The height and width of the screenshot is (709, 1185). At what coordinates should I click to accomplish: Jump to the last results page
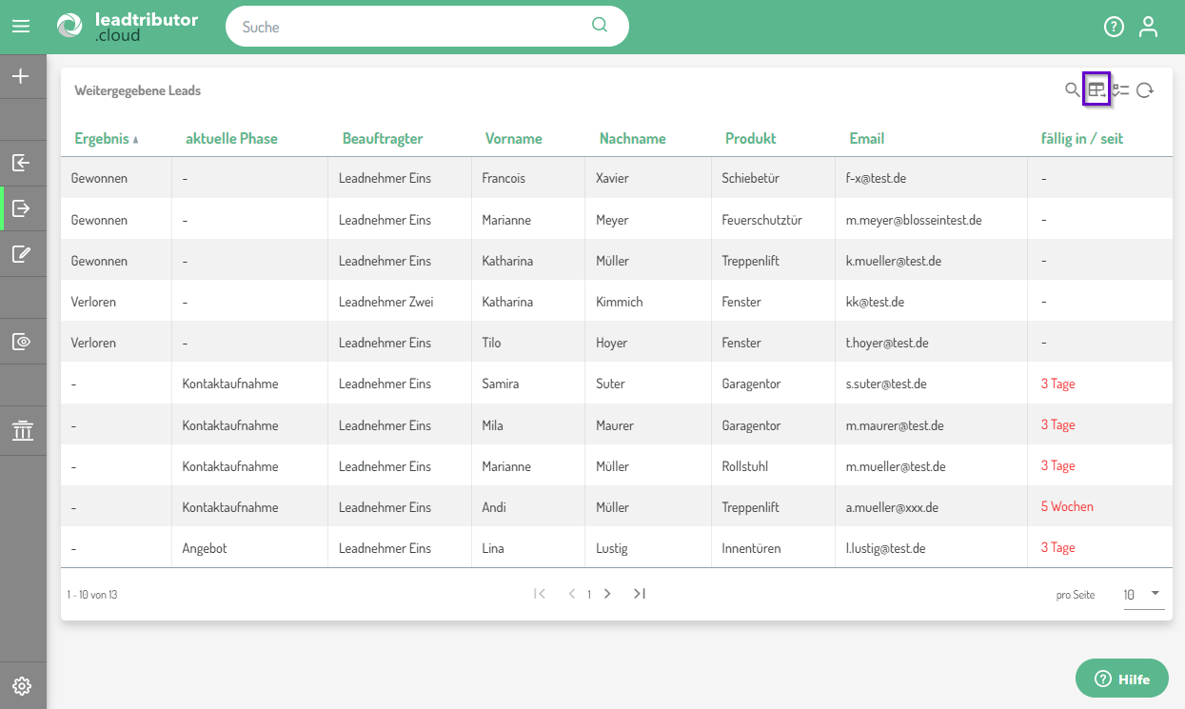tap(640, 594)
